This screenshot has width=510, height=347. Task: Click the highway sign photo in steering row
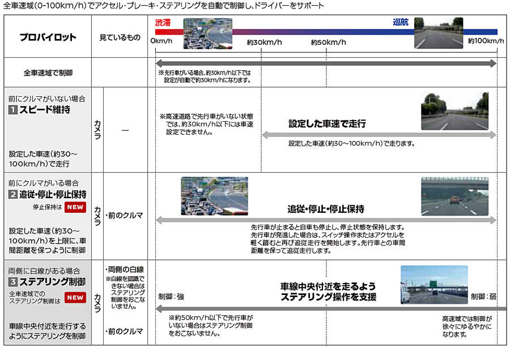[x=434, y=285]
